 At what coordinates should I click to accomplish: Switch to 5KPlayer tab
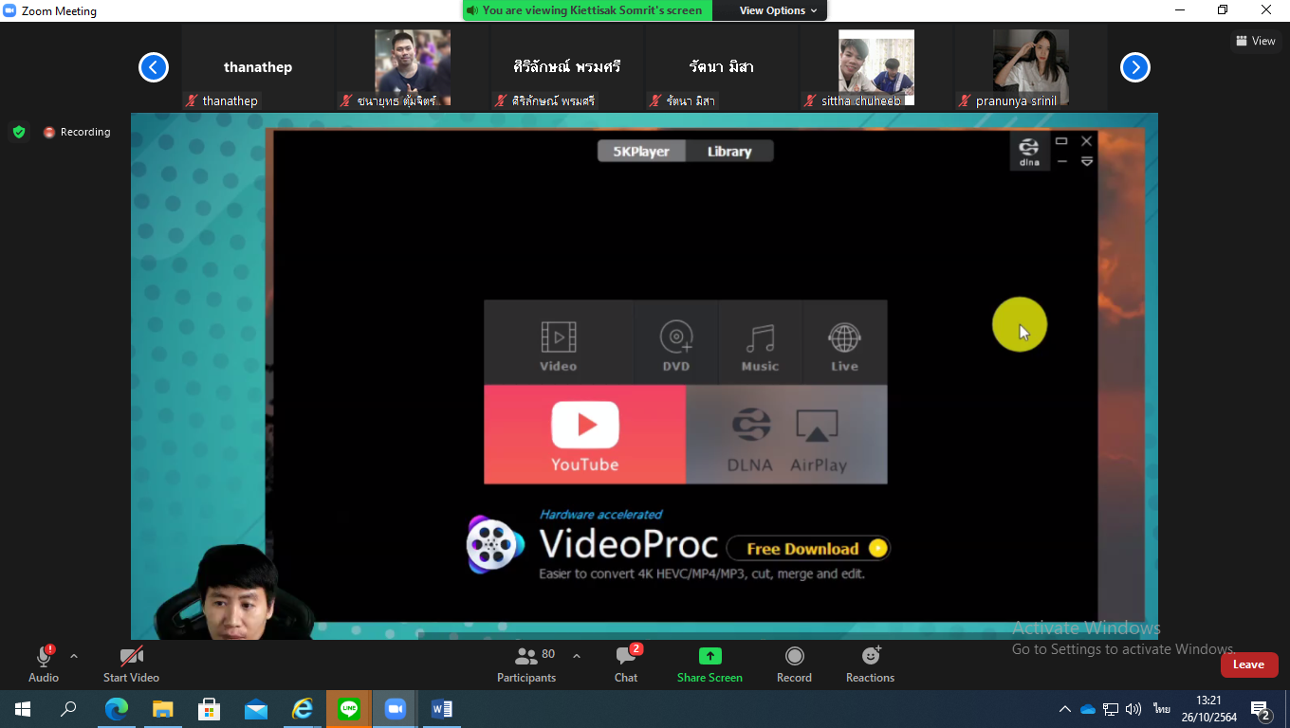click(x=640, y=151)
